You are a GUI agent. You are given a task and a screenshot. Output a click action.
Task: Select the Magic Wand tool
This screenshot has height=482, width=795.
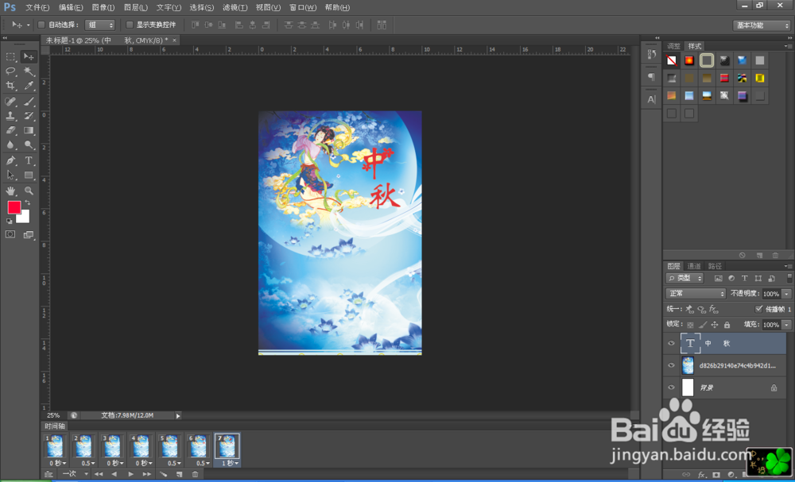click(x=29, y=71)
